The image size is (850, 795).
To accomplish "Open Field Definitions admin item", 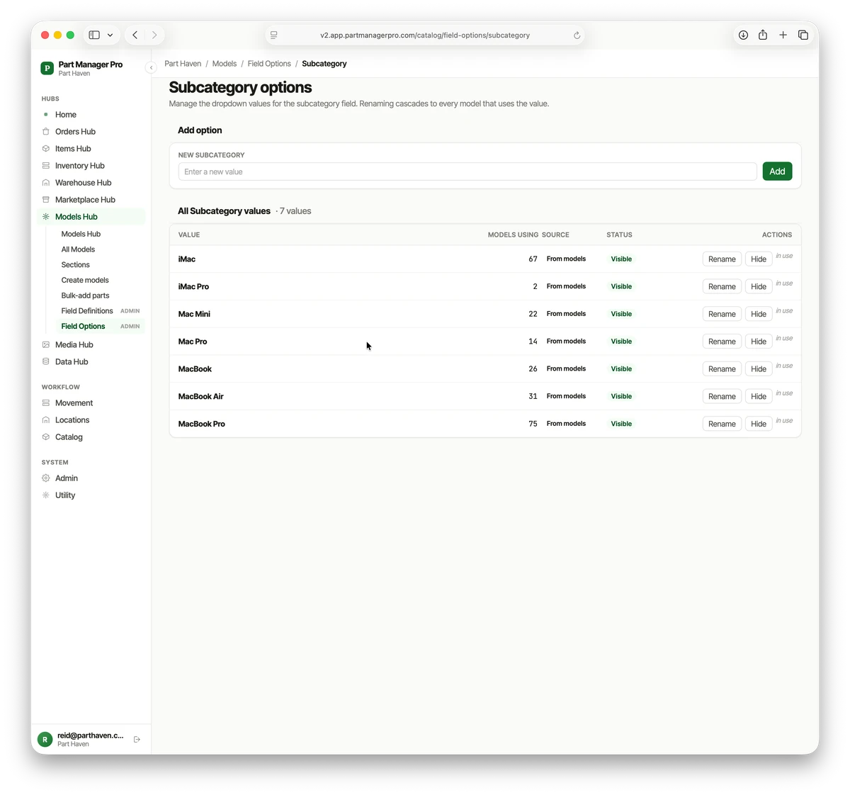I will tap(101, 311).
